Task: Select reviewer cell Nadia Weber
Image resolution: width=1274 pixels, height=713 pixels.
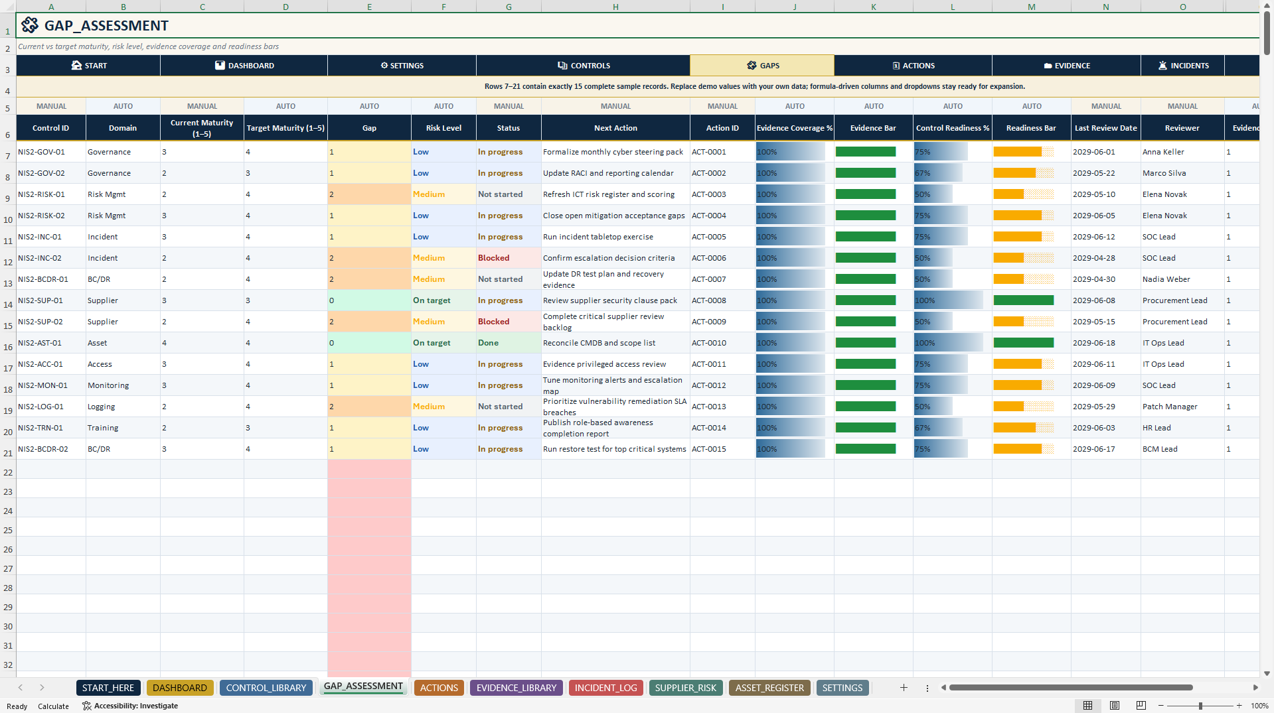Action: click(1182, 279)
